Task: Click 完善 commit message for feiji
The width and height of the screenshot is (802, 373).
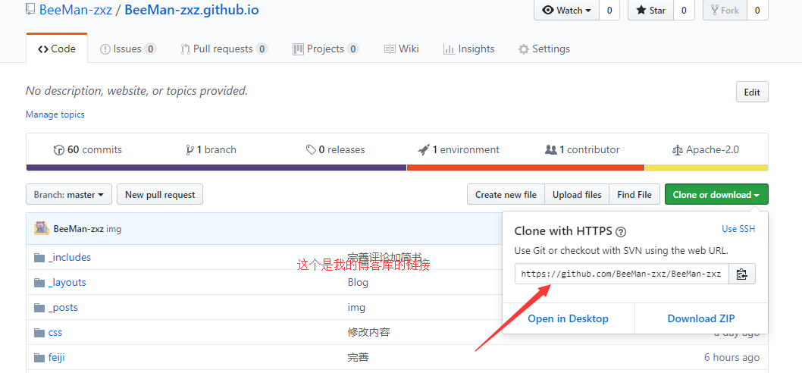Action: coord(358,358)
